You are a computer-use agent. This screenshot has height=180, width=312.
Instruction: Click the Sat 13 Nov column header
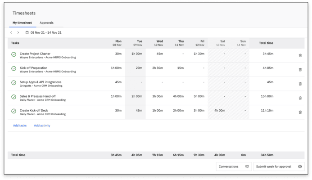(221, 43)
